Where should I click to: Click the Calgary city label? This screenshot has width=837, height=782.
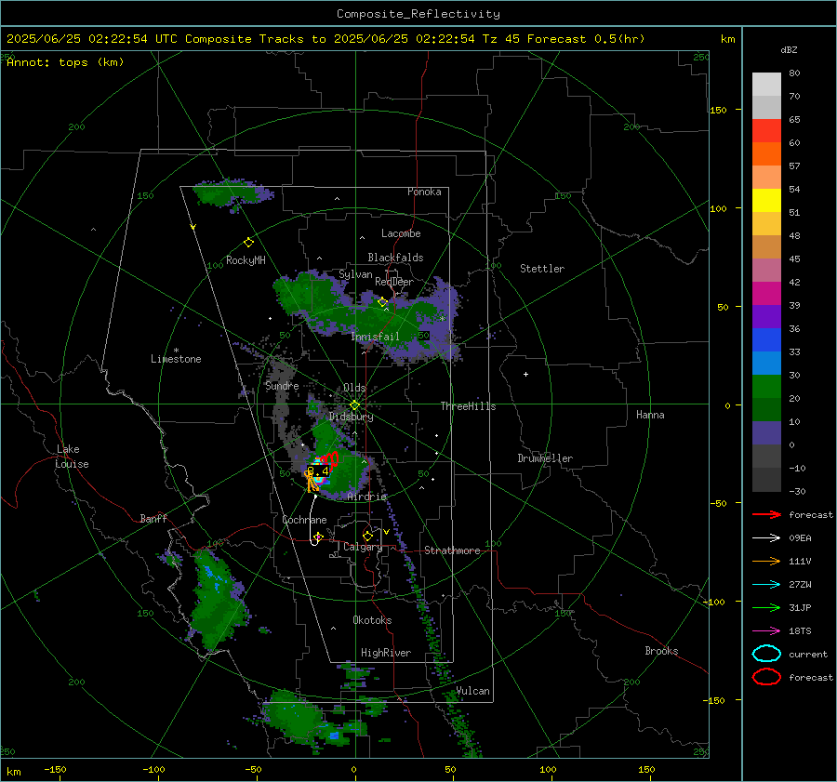(363, 547)
